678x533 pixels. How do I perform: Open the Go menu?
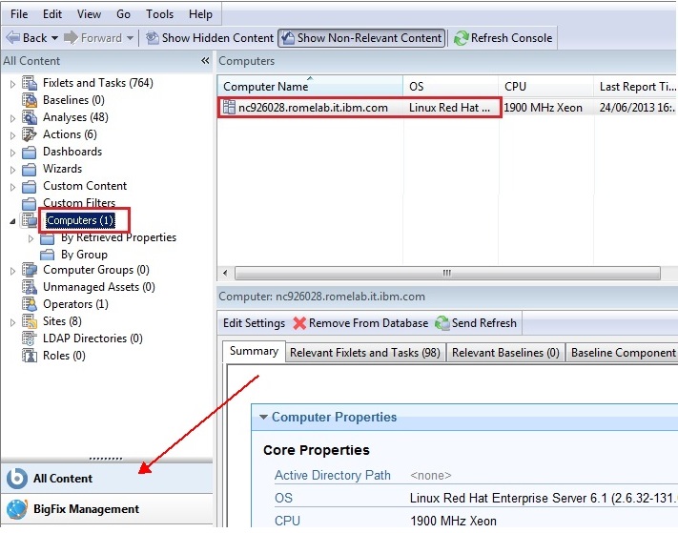tap(123, 14)
